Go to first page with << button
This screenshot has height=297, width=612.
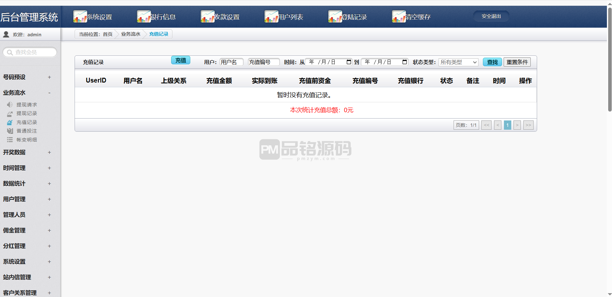[486, 125]
